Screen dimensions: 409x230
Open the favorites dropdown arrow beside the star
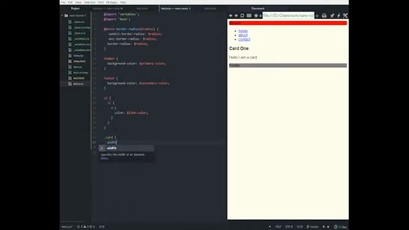pos(260,16)
